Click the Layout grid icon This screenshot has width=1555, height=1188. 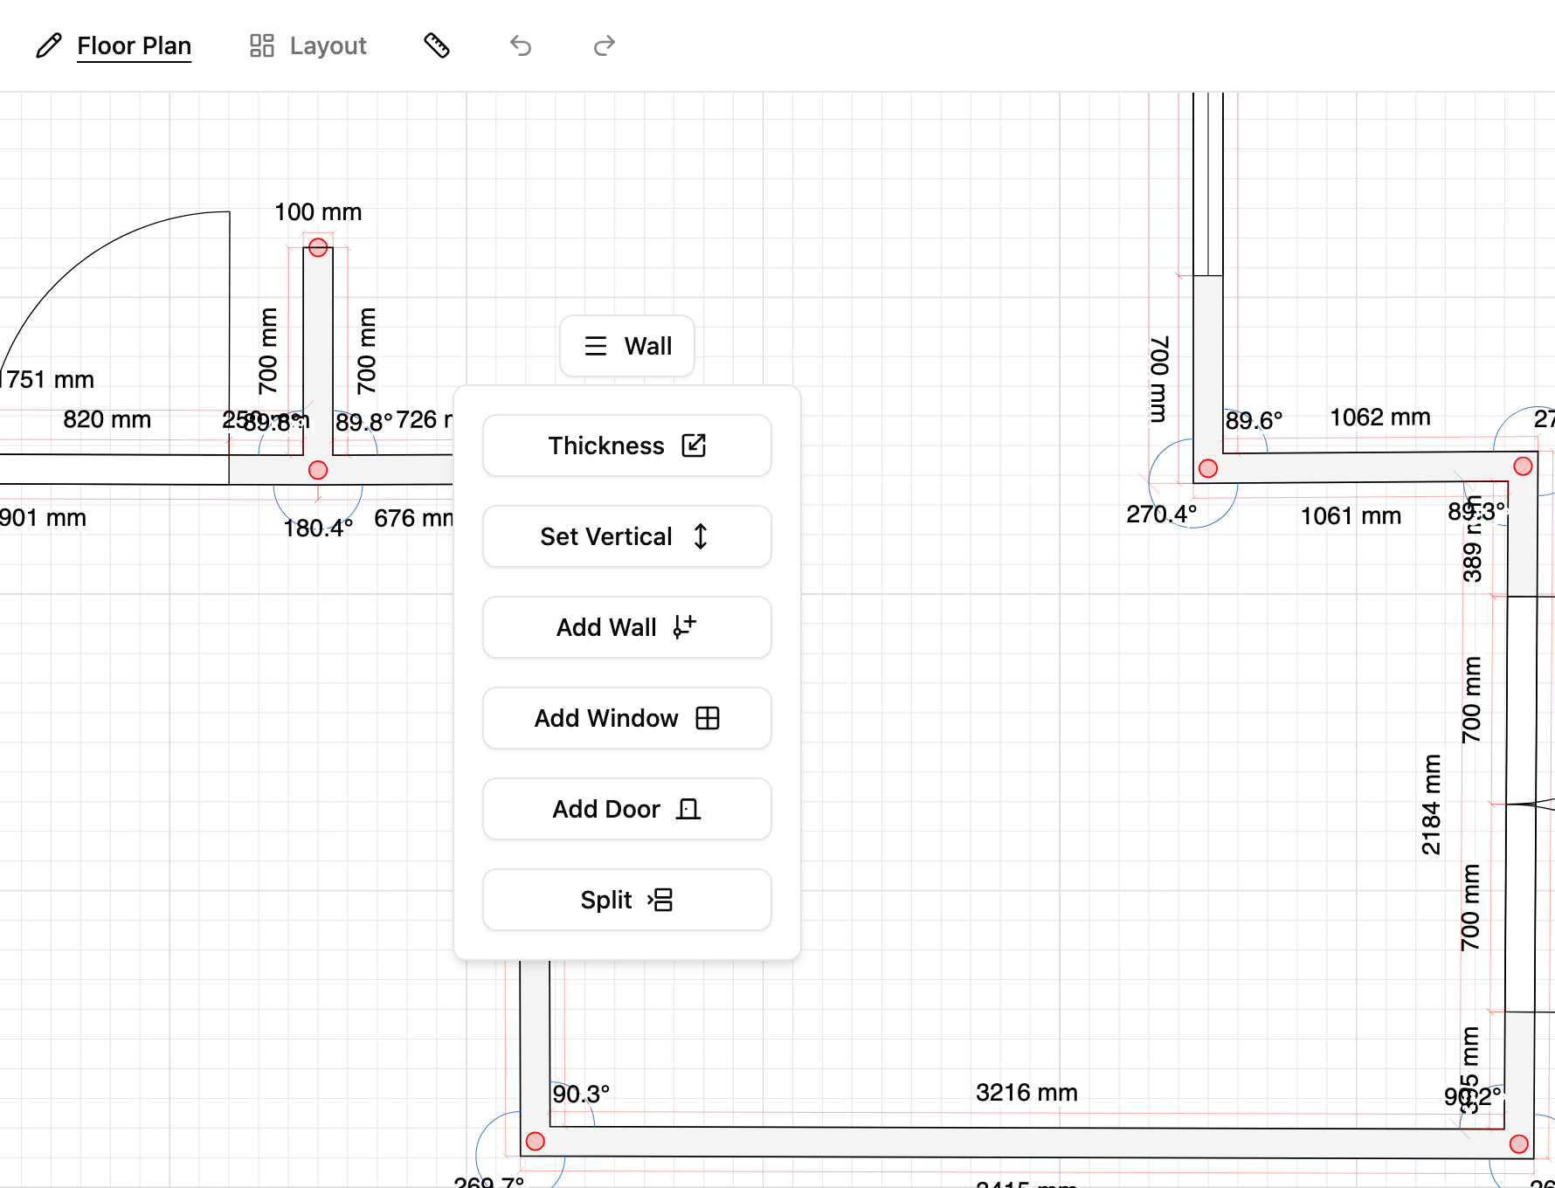(262, 45)
